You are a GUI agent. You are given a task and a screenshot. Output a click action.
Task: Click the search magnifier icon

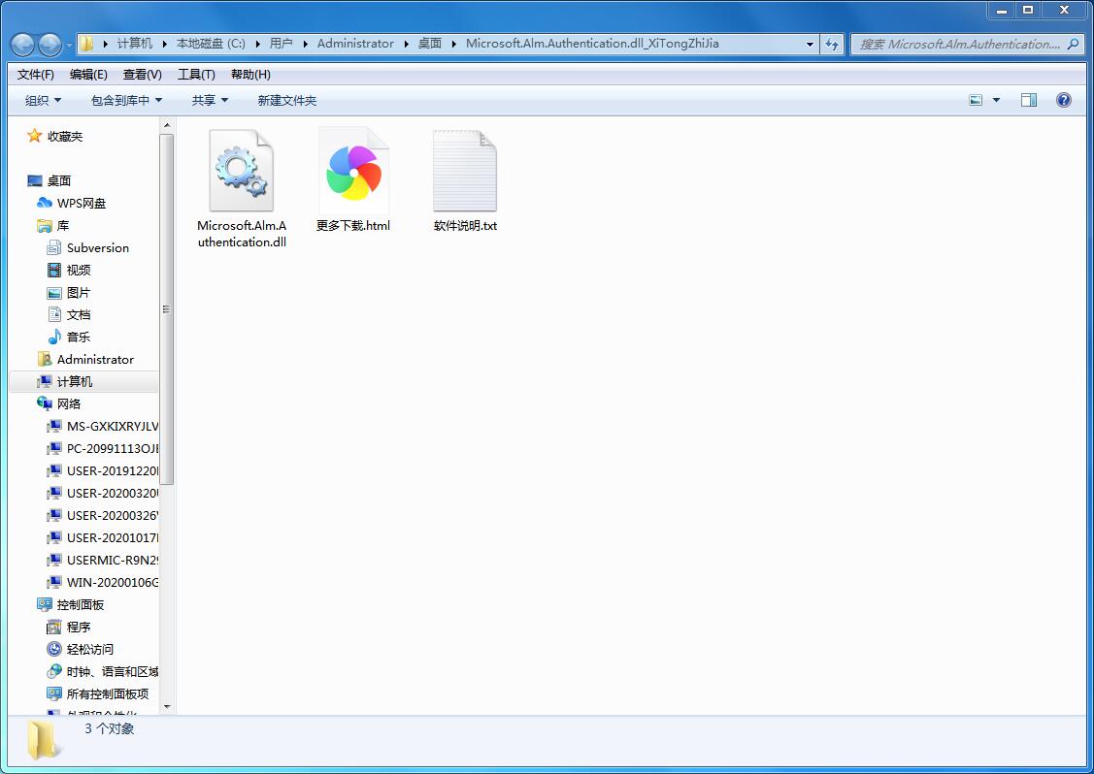pos(1073,44)
